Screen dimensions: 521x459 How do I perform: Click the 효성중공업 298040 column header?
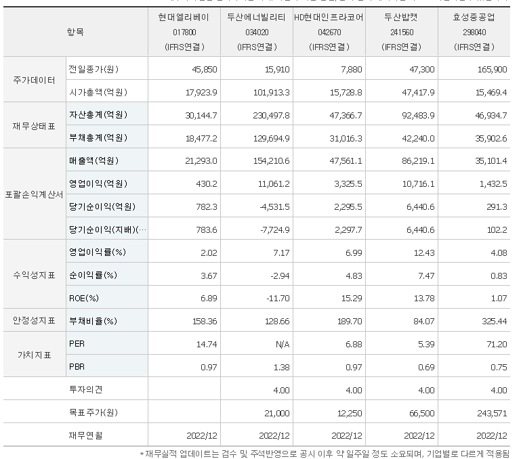[474, 32]
